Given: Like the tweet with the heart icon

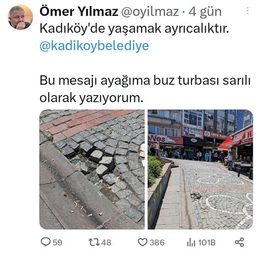Looking at the screenshot, I should tap(143, 242).
